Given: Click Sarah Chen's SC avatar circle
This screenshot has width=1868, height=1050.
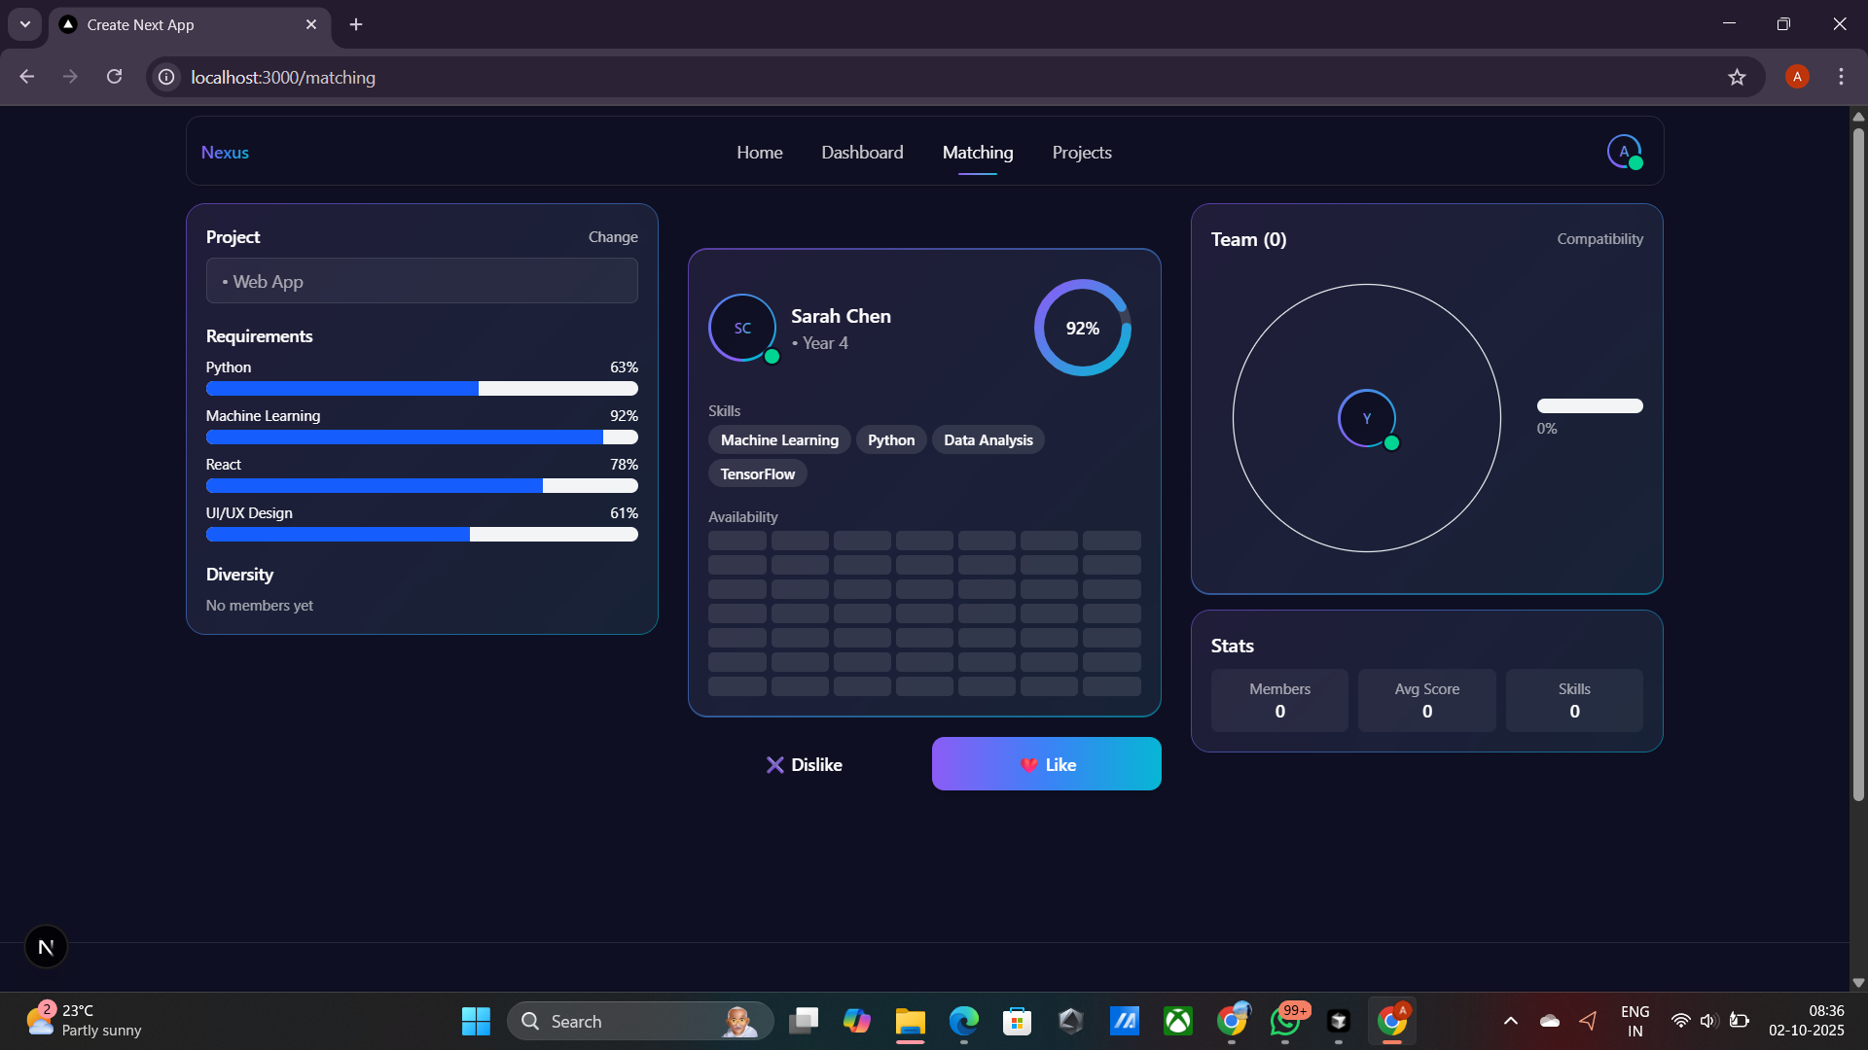Looking at the screenshot, I should 742,329.
